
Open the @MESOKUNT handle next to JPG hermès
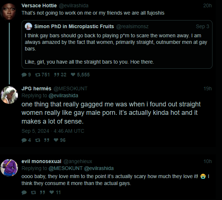(70, 88)
